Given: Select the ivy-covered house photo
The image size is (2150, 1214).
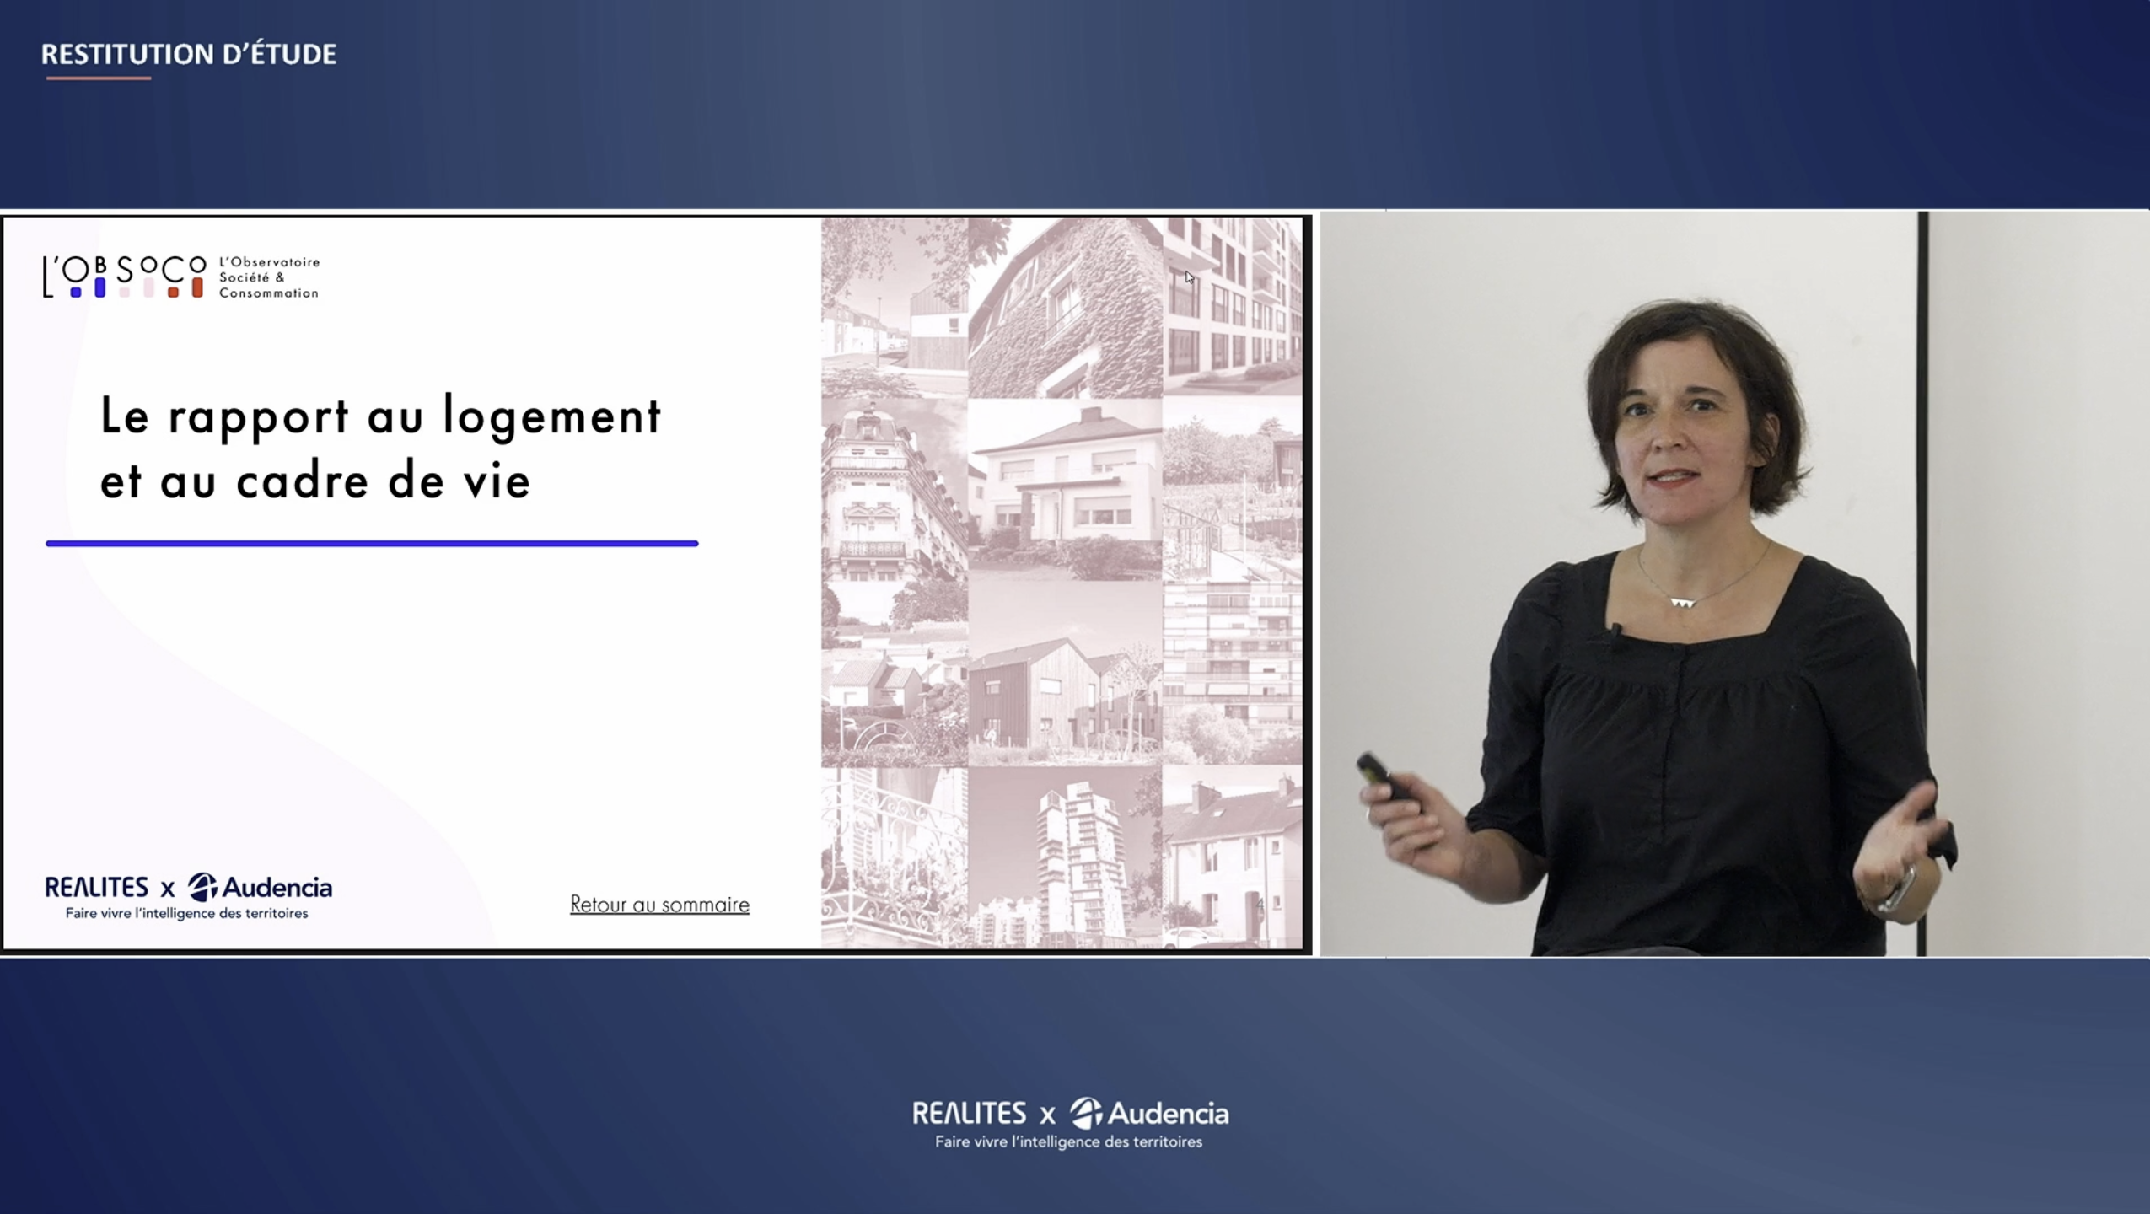Looking at the screenshot, I should coord(1065,308).
